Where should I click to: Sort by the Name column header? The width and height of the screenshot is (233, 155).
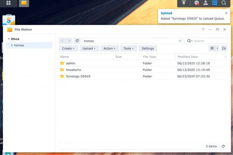tap(86, 57)
